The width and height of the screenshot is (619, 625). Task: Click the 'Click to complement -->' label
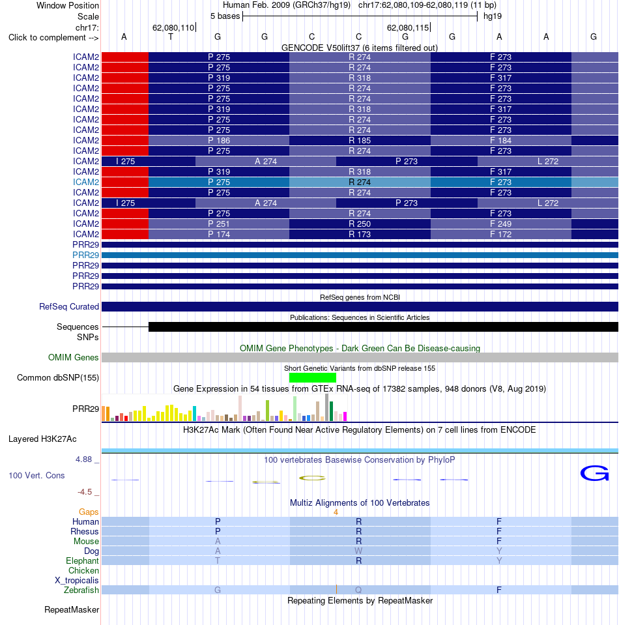(x=53, y=37)
